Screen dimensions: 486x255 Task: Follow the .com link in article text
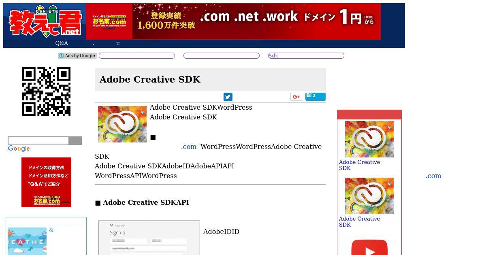tap(189, 147)
